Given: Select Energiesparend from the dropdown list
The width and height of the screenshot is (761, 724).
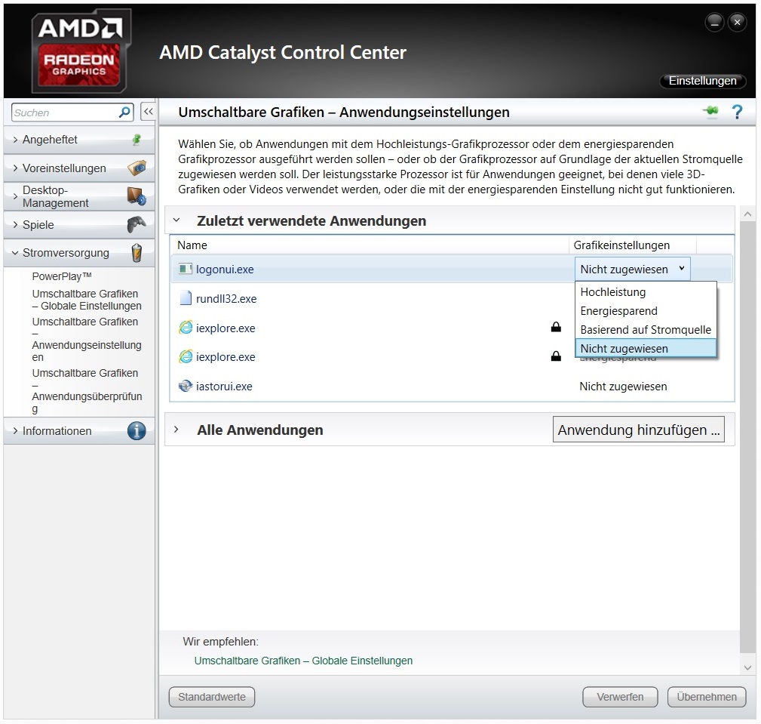Looking at the screenshot, I should pyautogui.click(x=646, y=311).
